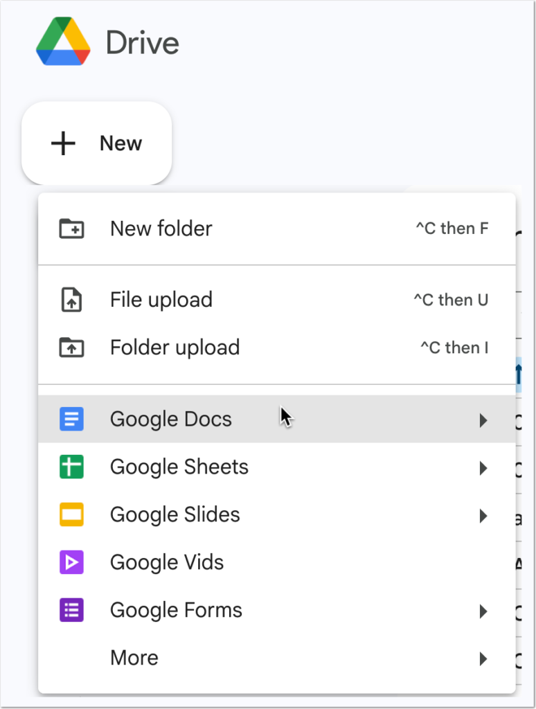This screenshot has height=709, width=536.
Task: Click the Google Drive logo icon
Action: coord(63,43)
